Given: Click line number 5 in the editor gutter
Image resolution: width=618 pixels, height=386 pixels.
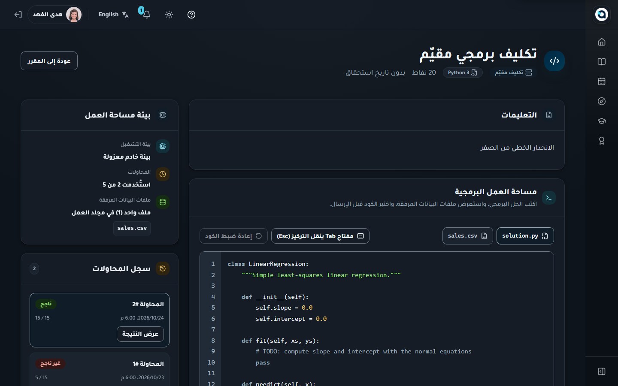Looking at the screenshot, I should (213, 308).
